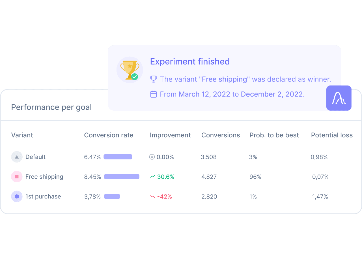Click the equal sign icon by 0.00%
The image size is (362, 269).
coord(152,157)
